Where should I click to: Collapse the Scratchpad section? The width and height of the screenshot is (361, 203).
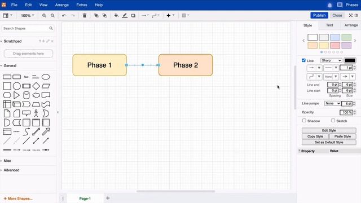click(12, 41)
